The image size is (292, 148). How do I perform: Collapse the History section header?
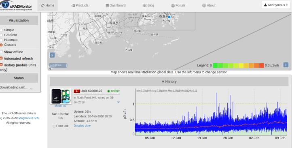pyautogui.click(x=169, y=82)
